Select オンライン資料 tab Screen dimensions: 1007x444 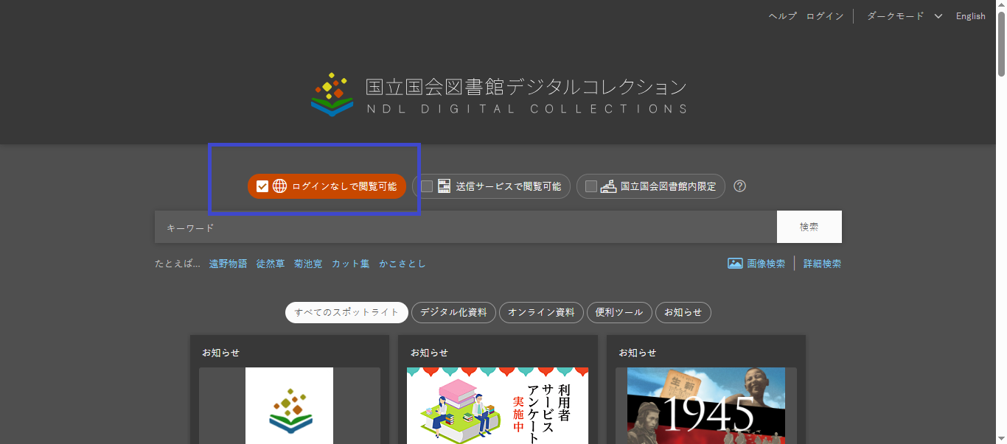point(541,312)
